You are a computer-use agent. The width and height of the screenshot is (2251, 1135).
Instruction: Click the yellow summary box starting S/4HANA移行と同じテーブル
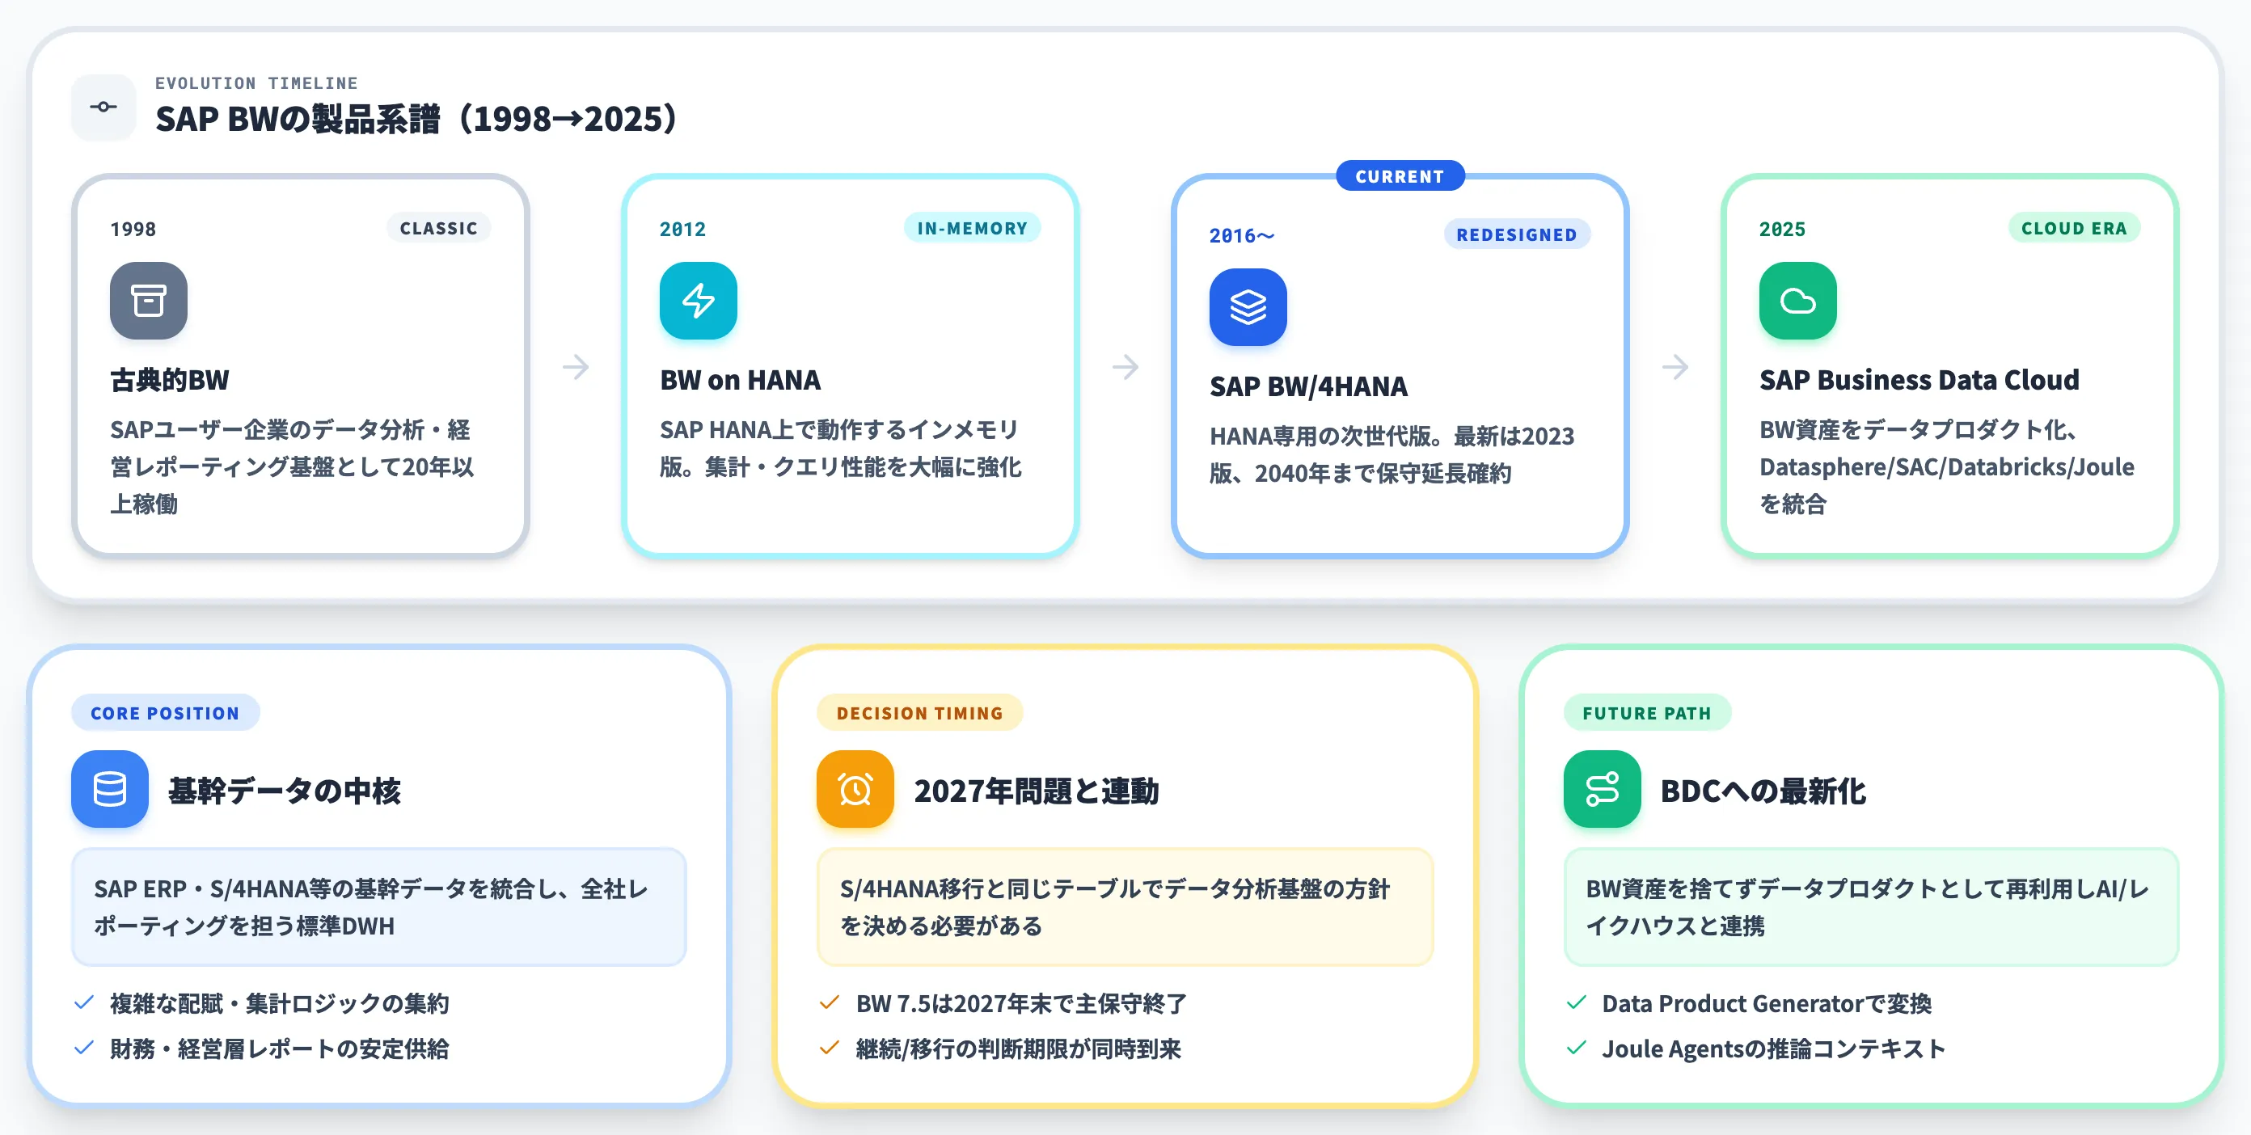coord(1125,907)
